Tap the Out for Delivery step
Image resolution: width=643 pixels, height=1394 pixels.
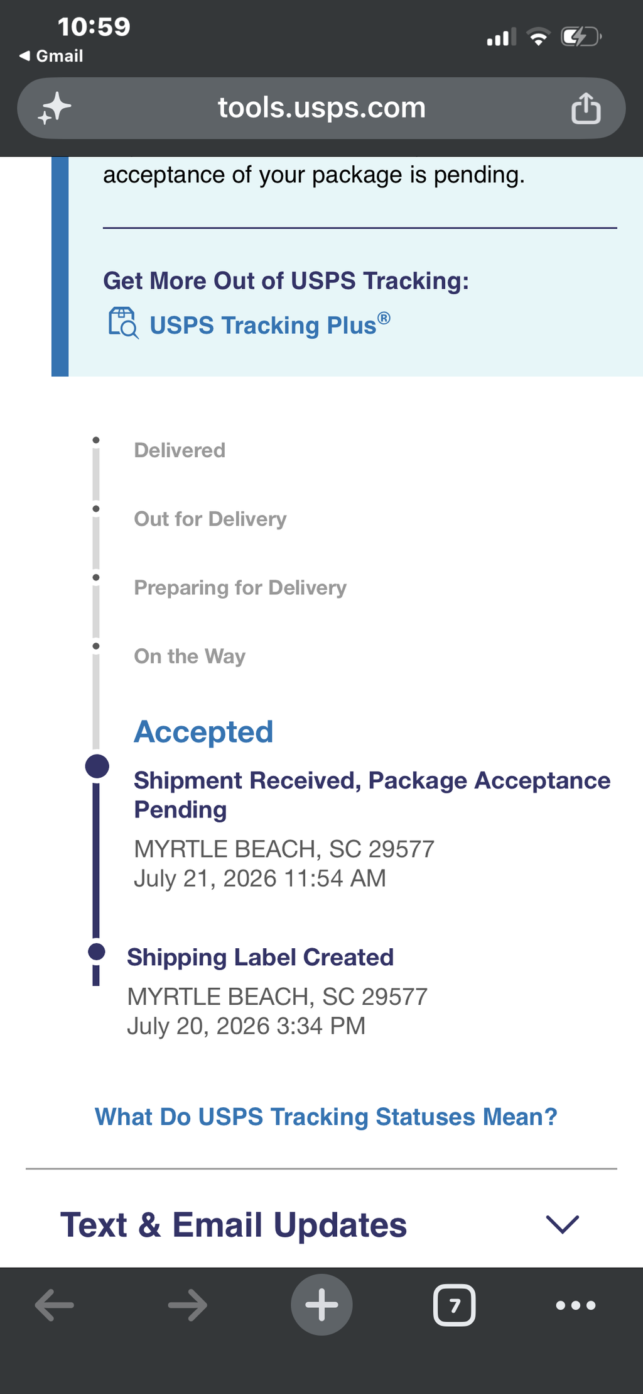(210, 519)
